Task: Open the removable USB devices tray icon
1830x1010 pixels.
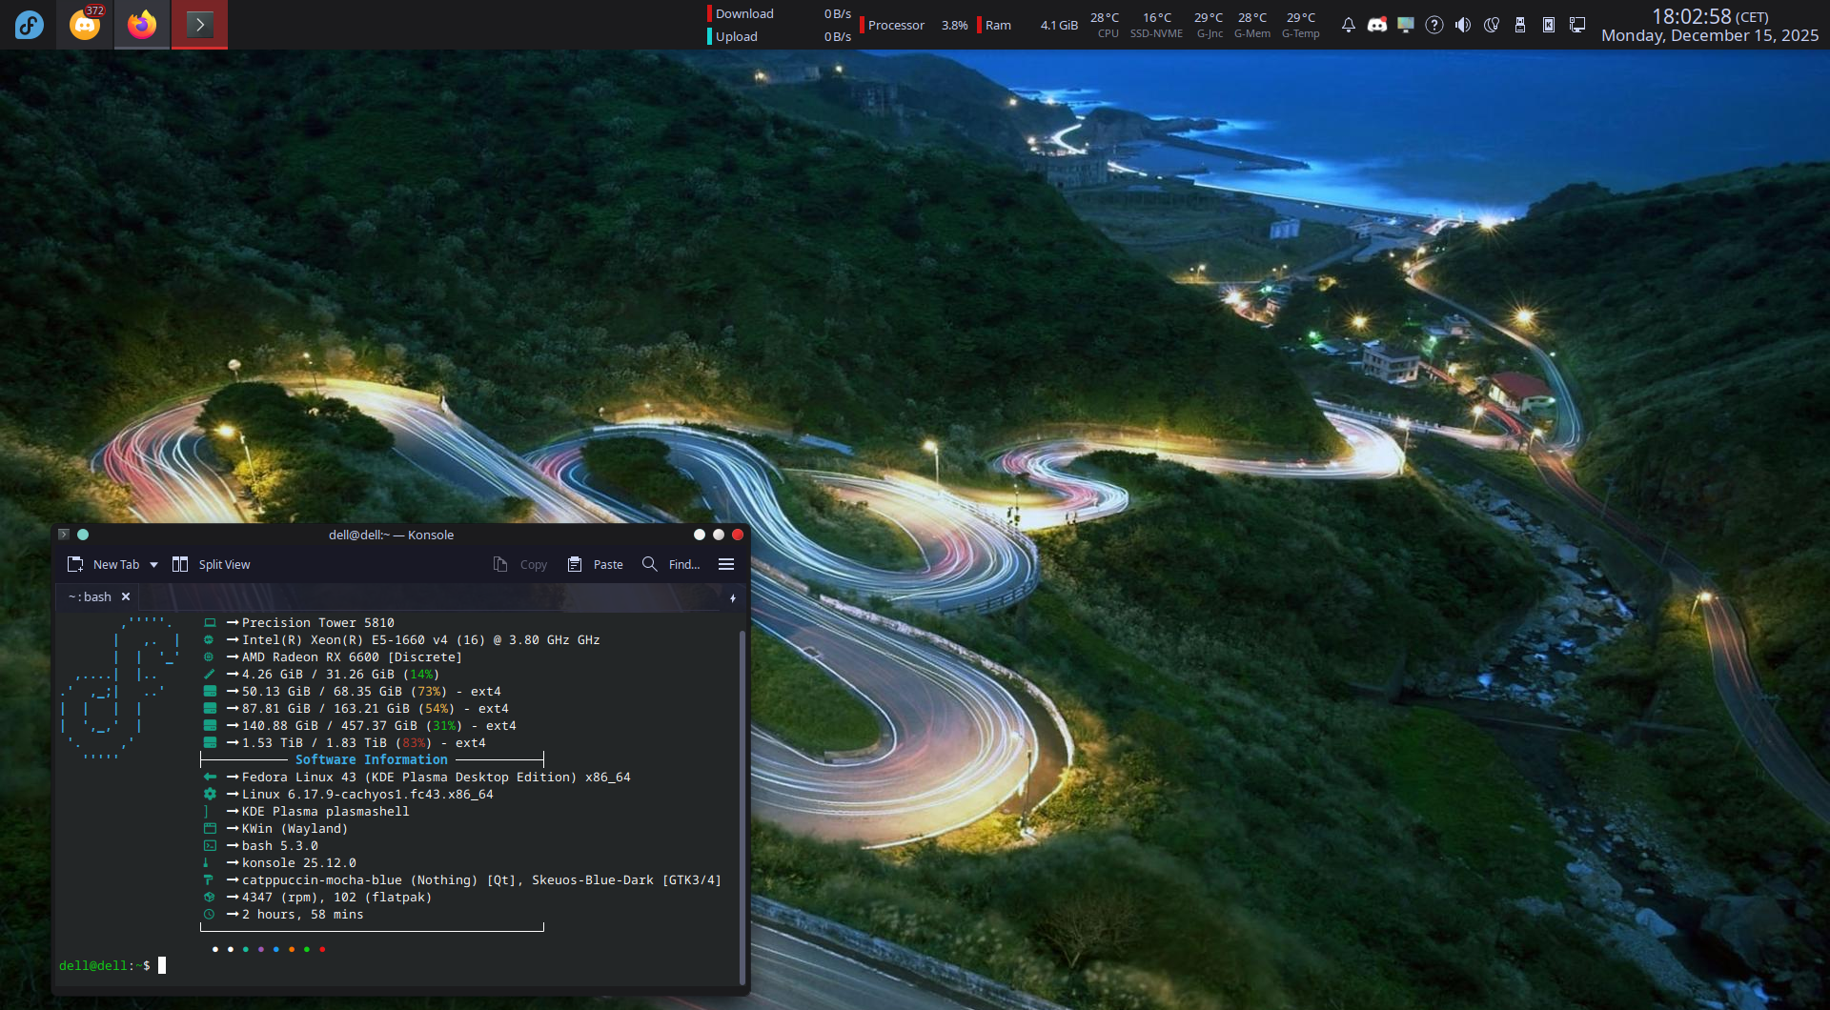Action: (x=1520, y=25)
